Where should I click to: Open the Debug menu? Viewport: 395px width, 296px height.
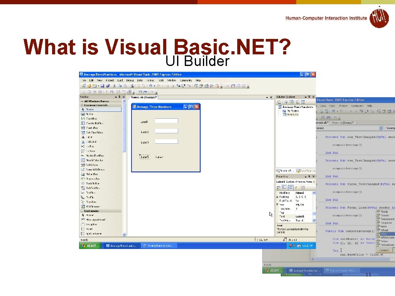(x=130, y=80)
